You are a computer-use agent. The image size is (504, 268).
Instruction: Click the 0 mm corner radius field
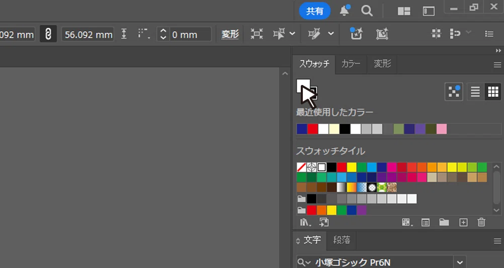pos(190,34)
